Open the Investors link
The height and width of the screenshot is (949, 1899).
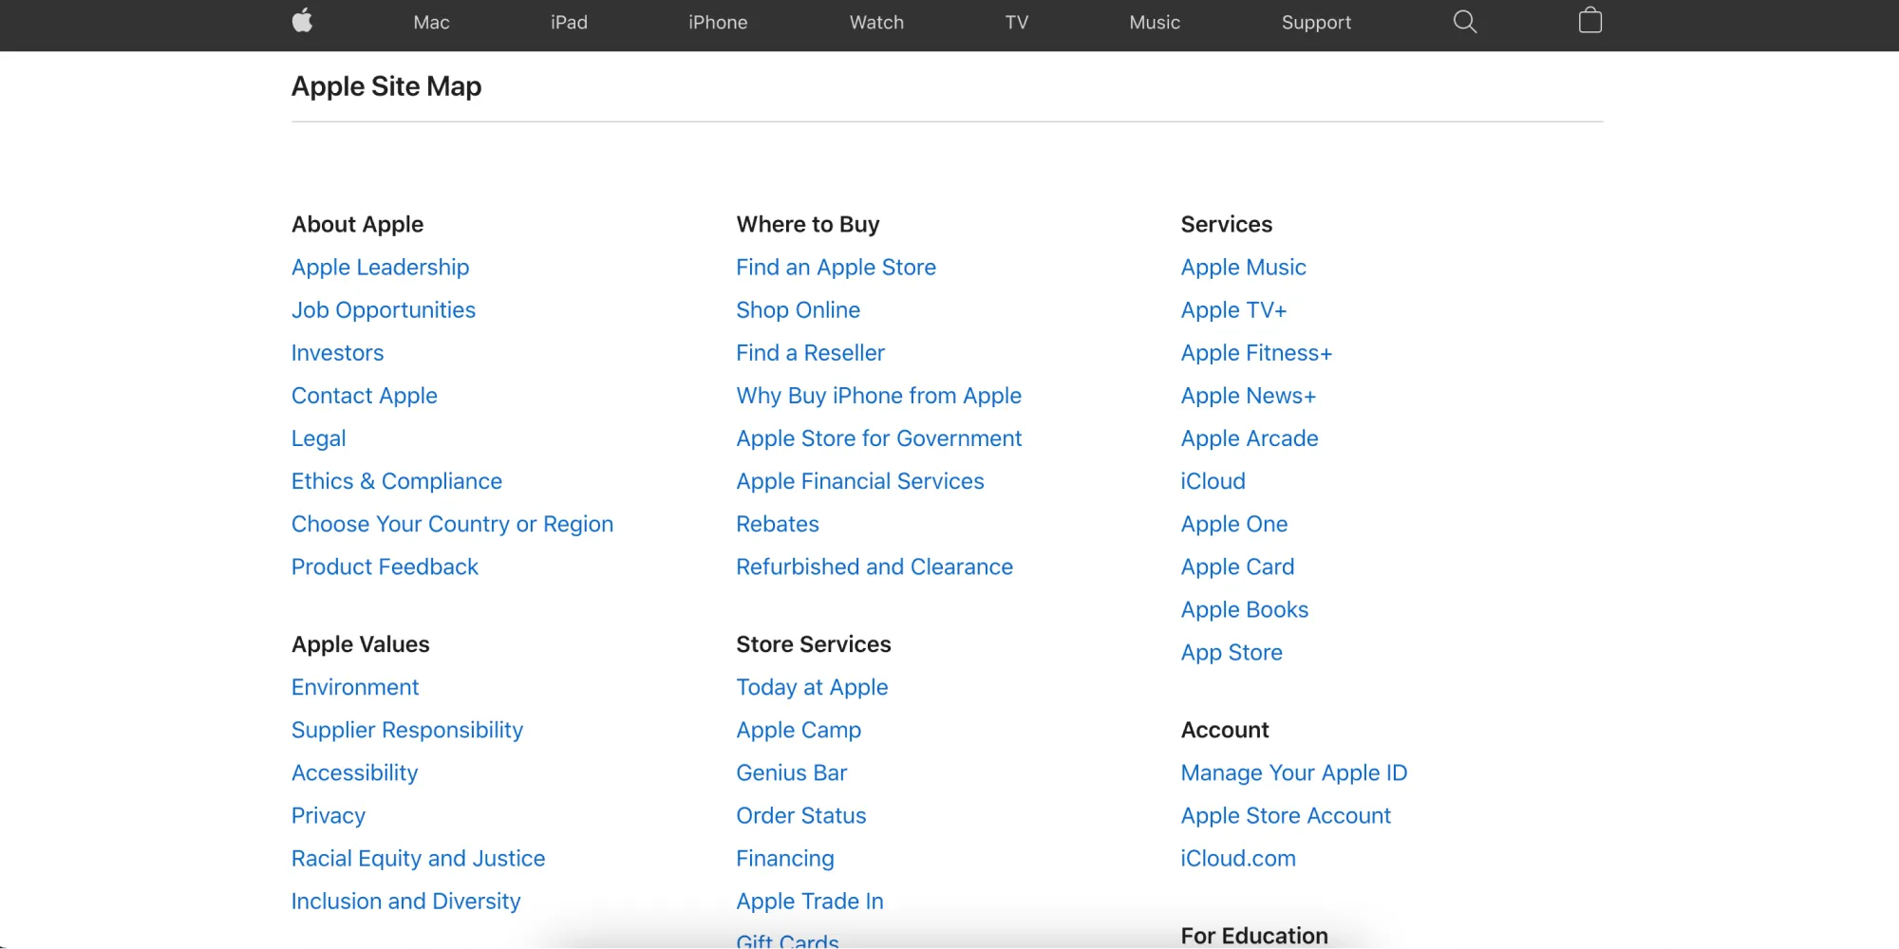click(x=337, y=353)
